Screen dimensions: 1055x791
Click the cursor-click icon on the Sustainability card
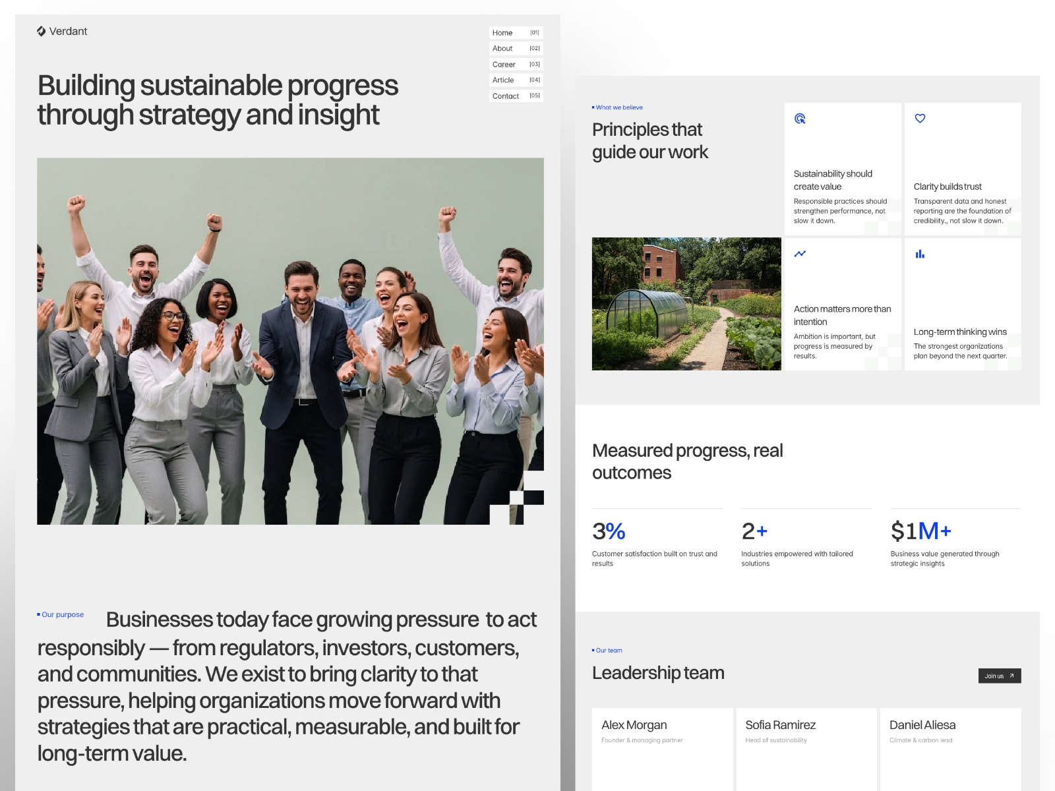(x=800, y=119)
